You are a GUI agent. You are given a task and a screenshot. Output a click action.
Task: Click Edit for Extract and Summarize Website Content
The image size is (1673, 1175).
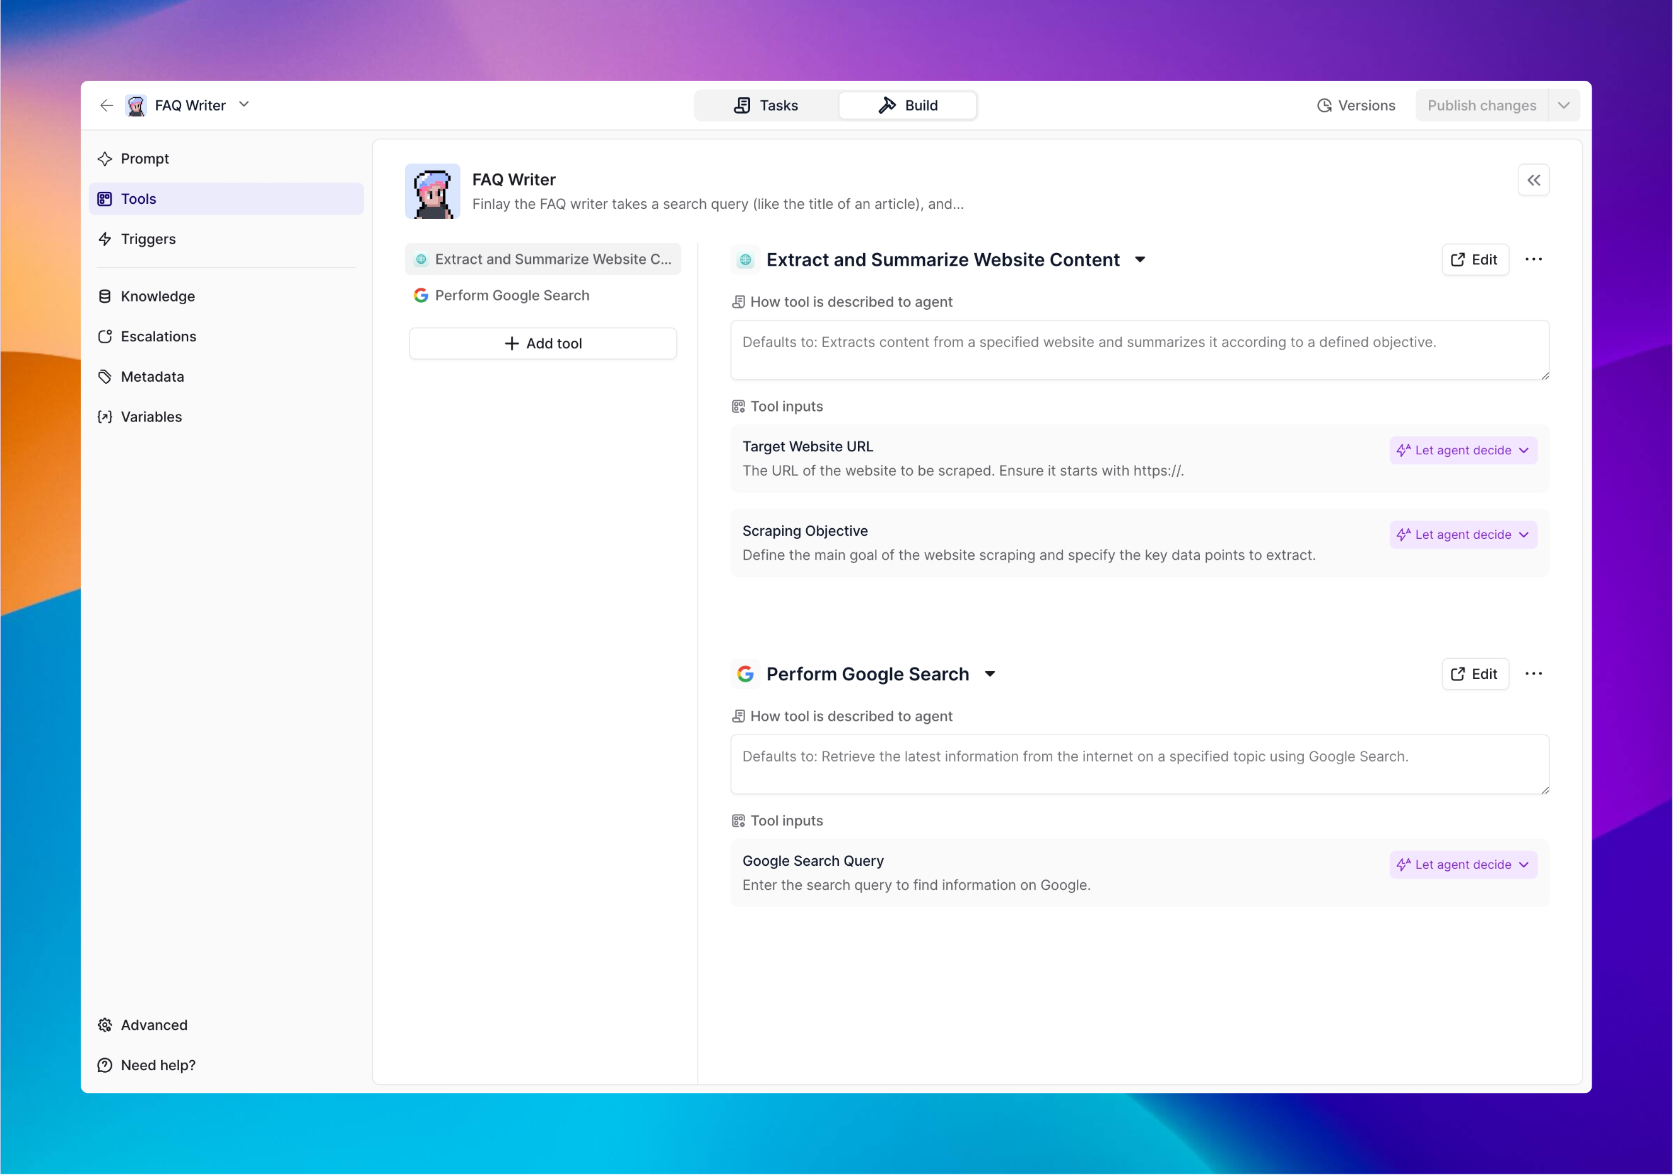click(x=1475, y=260)
